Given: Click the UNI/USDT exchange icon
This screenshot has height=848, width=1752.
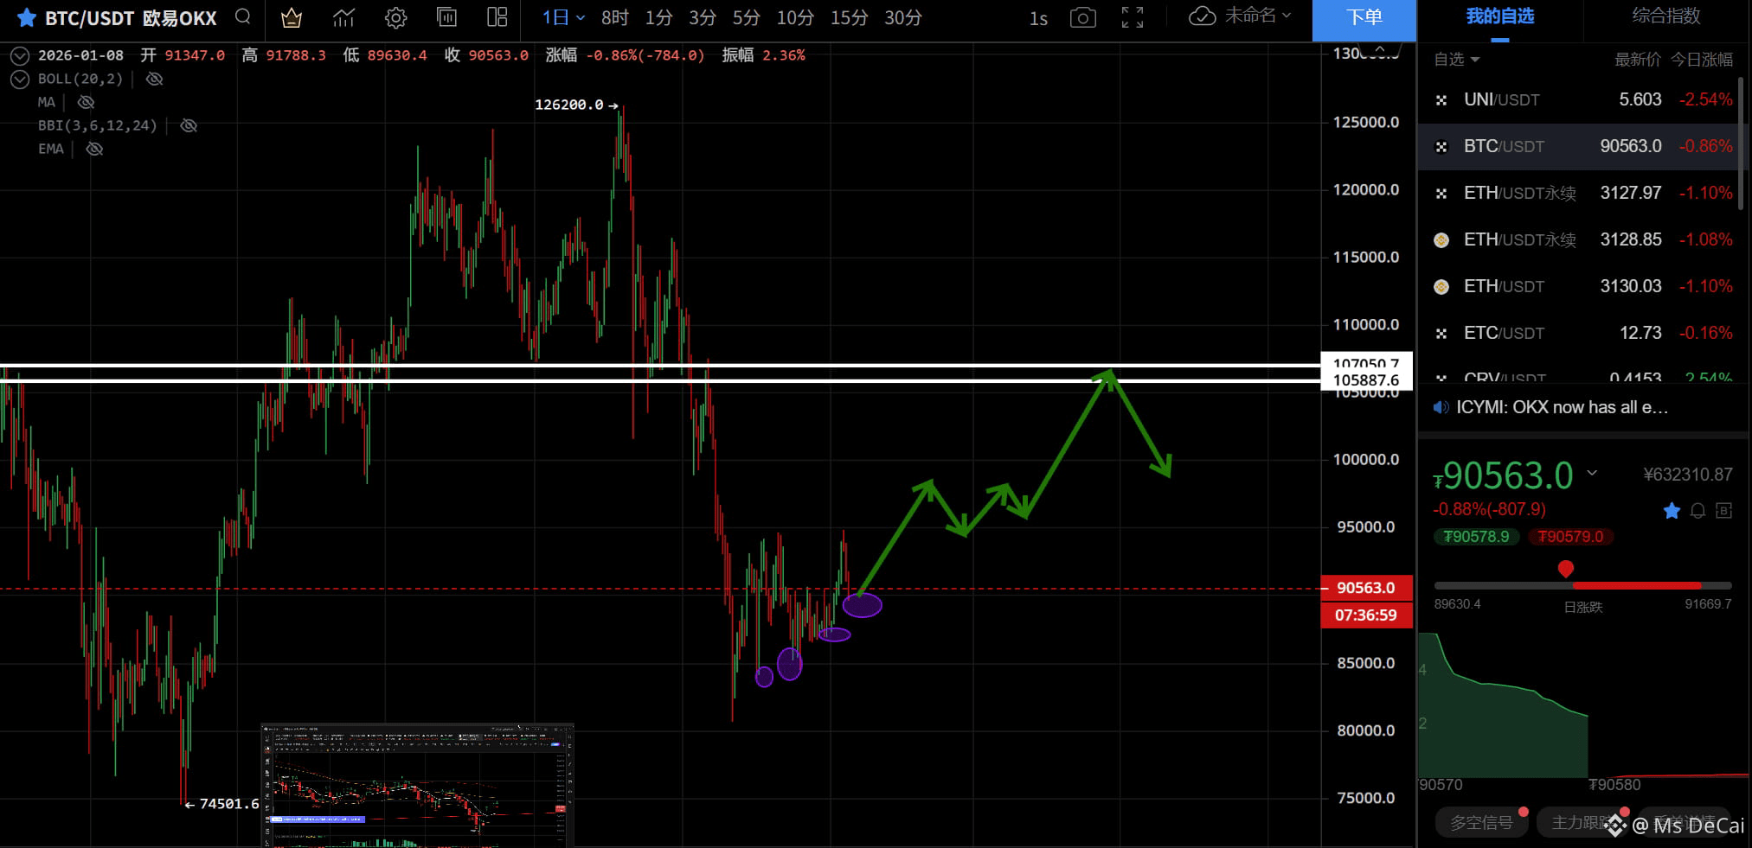Looking at the screenshot, I should pos(1441,100).
